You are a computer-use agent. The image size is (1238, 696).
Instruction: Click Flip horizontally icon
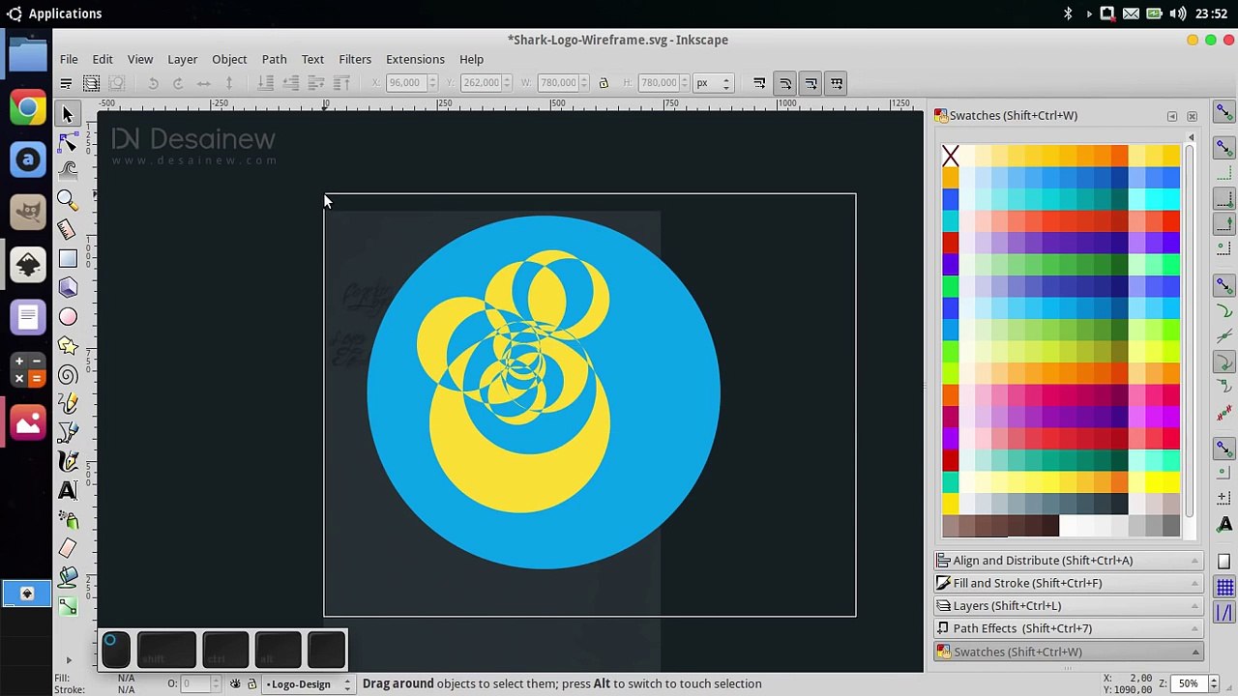(x=204, y=83)
